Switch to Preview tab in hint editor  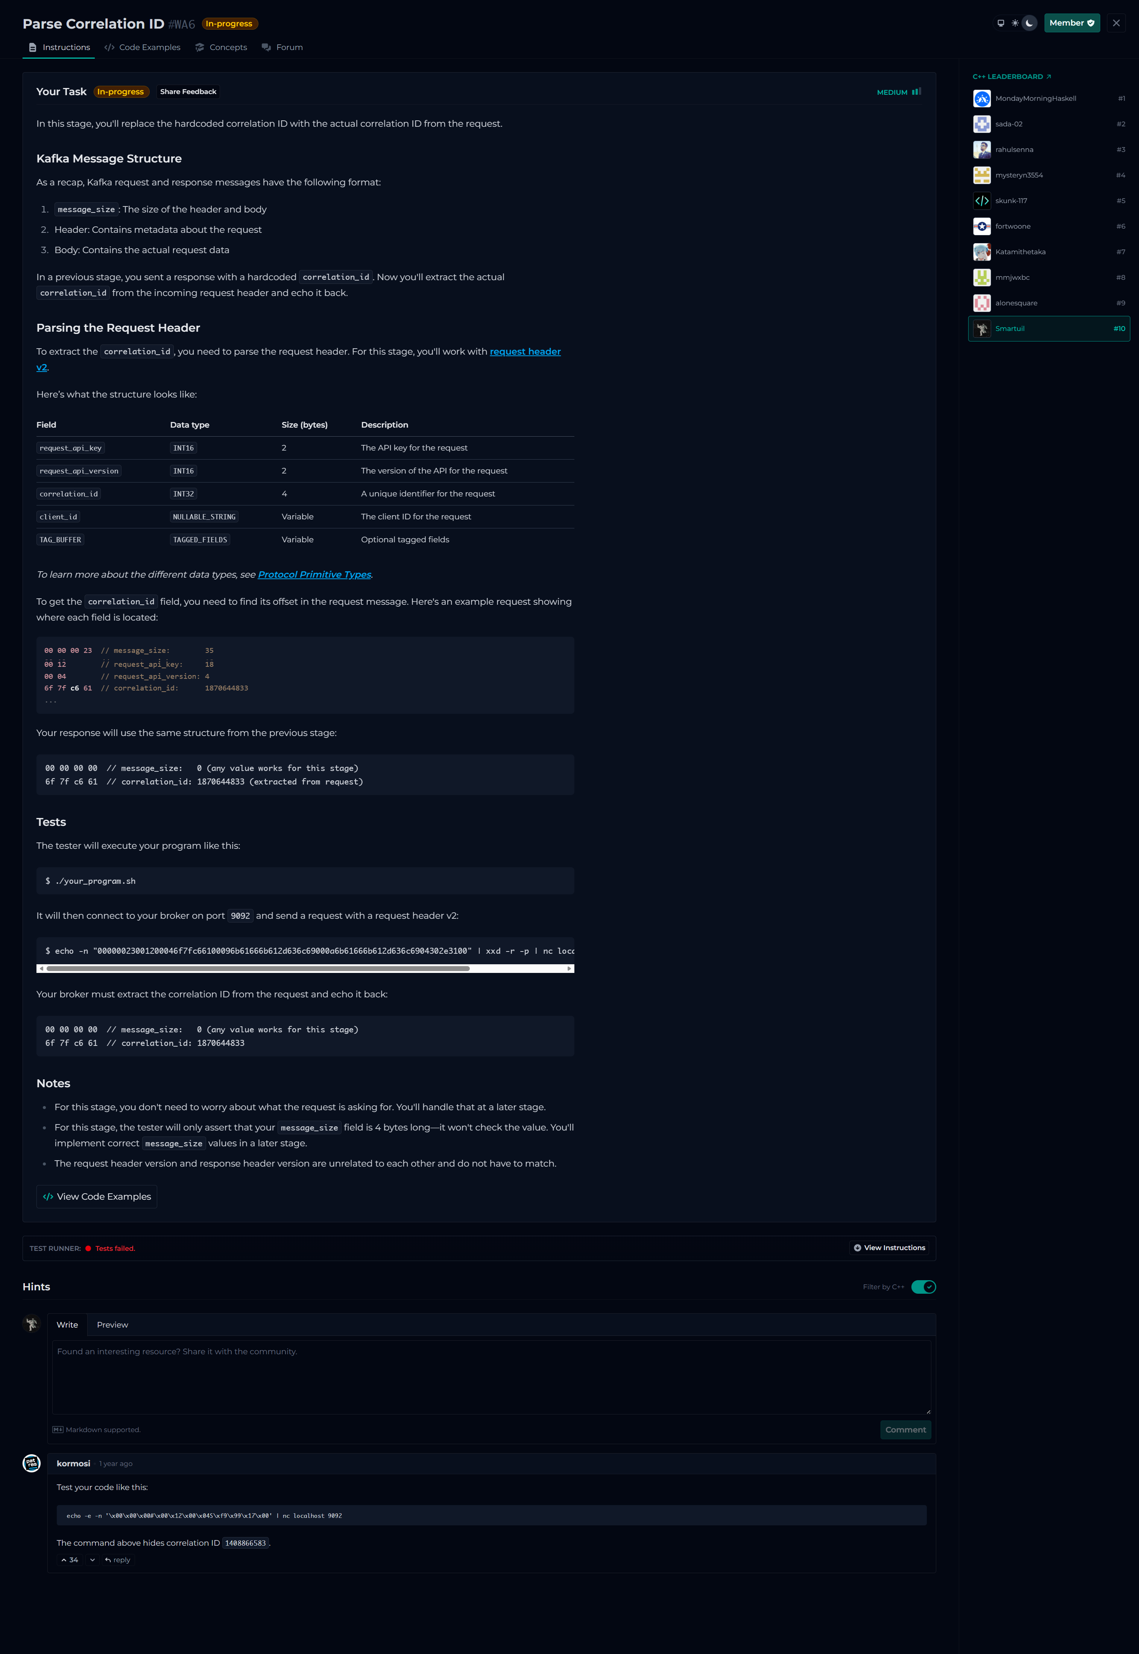pyautogui.click(x=112, y=1324)
